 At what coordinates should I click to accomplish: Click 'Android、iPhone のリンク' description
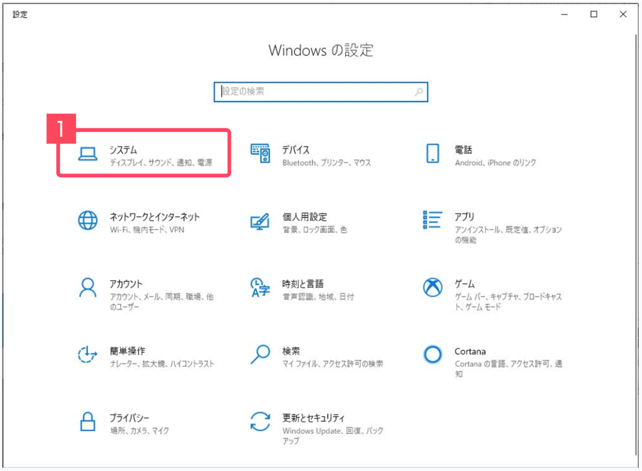click(x=495, y=162)
